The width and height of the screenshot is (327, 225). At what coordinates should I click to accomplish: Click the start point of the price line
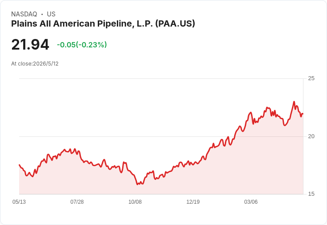[x=20, y=165]
